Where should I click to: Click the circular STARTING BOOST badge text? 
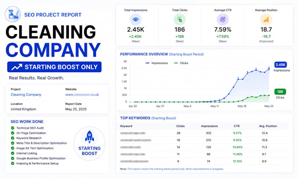(89, 151)
